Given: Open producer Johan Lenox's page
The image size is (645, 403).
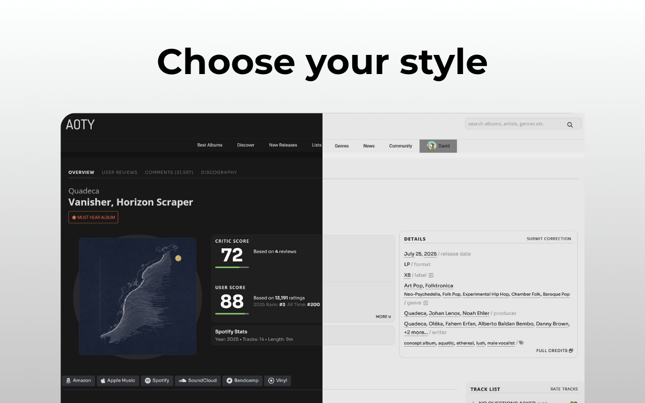Looking at the screenshot, I should 444,313.
